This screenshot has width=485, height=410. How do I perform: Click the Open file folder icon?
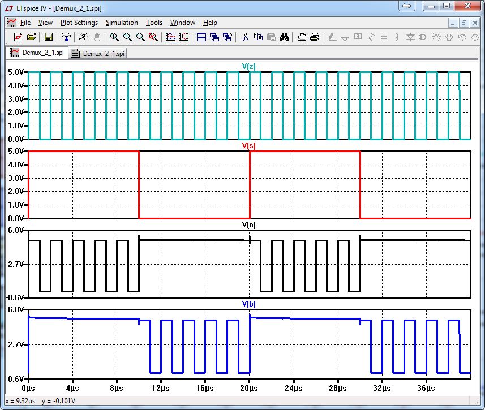31,37
